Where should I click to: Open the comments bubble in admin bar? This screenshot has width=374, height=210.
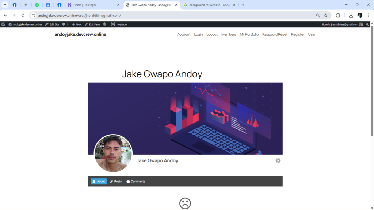[65, 24]
